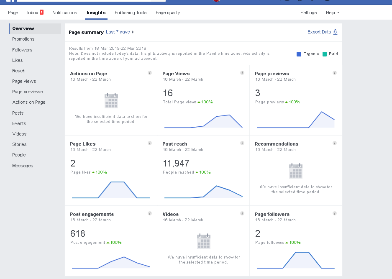
Task: Click the Page followers trend chart
Action: [x=295, y=260]
